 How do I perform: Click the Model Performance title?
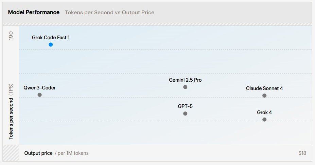[34, 13]
